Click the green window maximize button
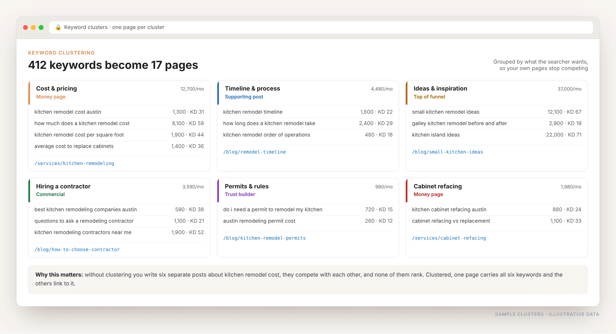Image resolution: width=616 pixels, height=334 pixels. click(x=41, y=27)
